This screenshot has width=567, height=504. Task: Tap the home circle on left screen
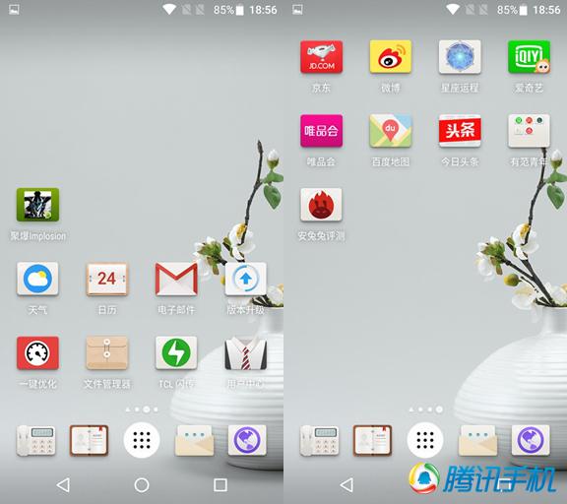[x=142, y=485]
